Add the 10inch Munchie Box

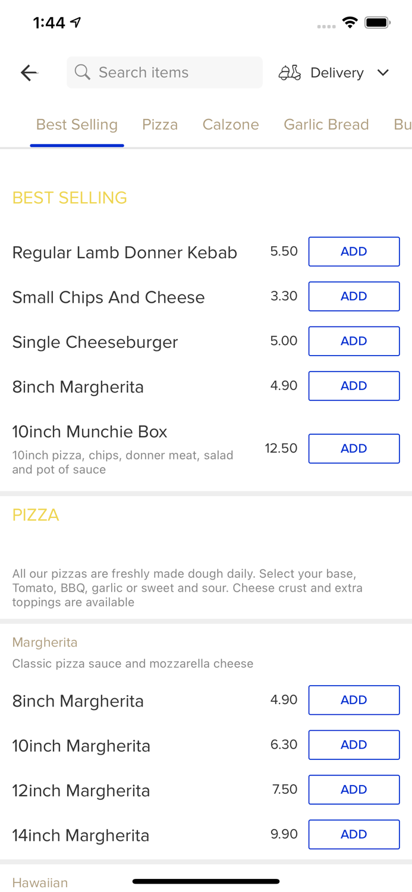coord(354,448)
